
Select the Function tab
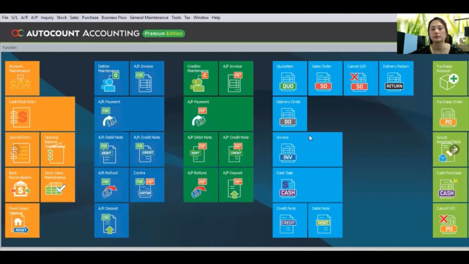[10, 48]
